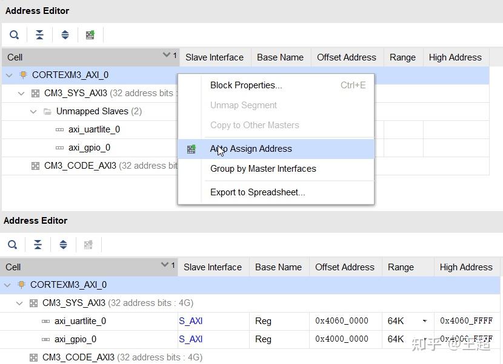
Task: Click Expand All icon in lower toolbar
Action: pos(63,245)
